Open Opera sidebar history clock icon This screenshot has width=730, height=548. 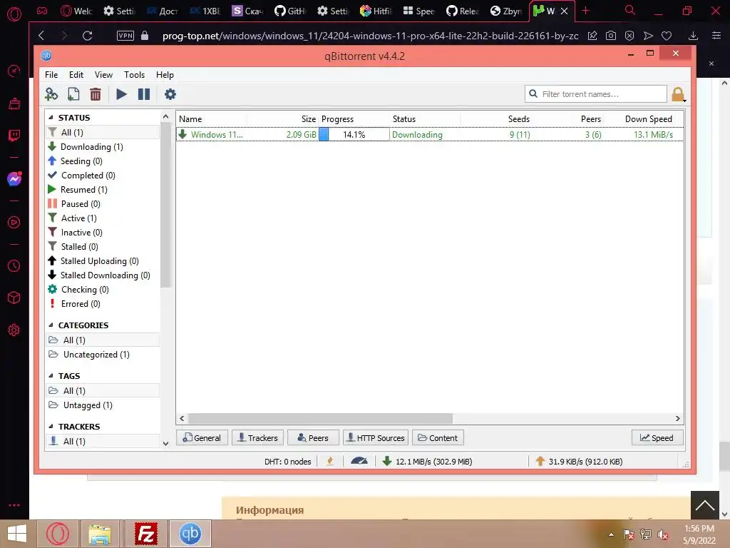coord(14,265)
